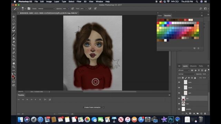Toggle Quick Mask mode
Screen dimensions: 221x124
pos(14,82)
